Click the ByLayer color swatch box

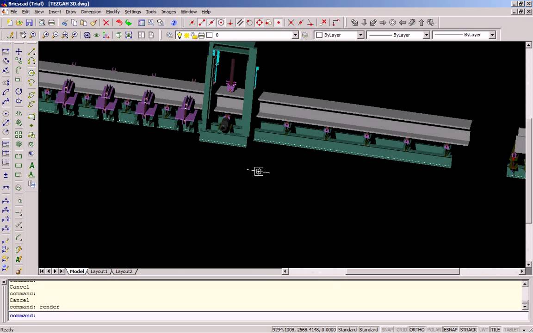tap(319, 35)
